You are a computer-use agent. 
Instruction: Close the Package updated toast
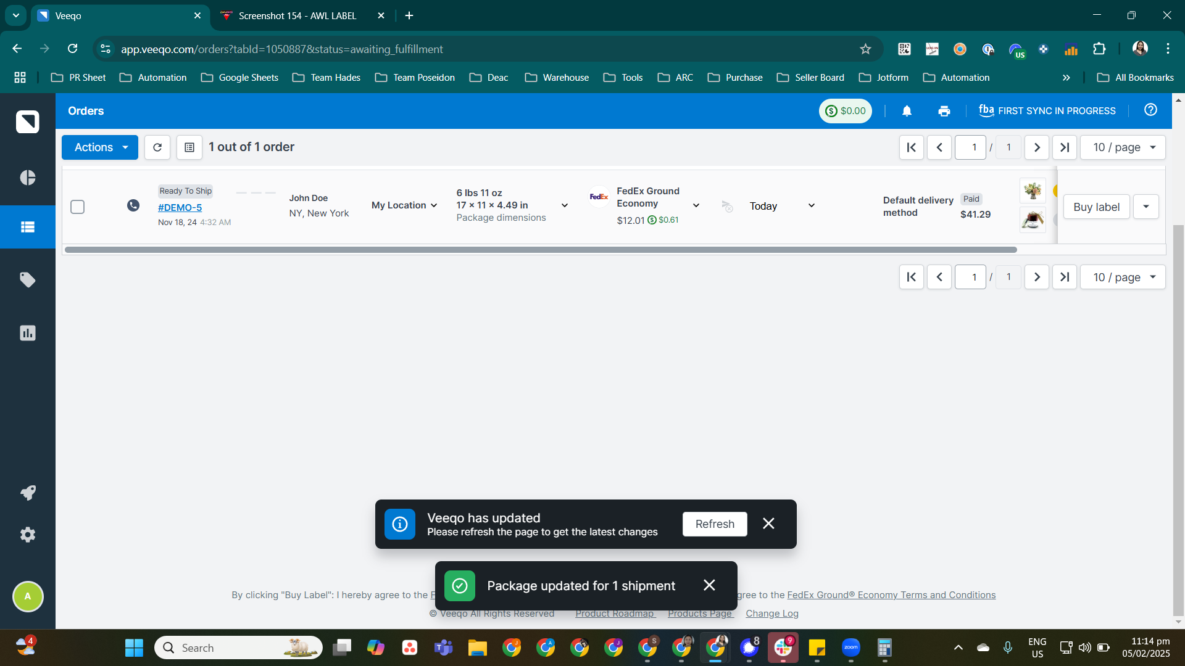point(709,585)
